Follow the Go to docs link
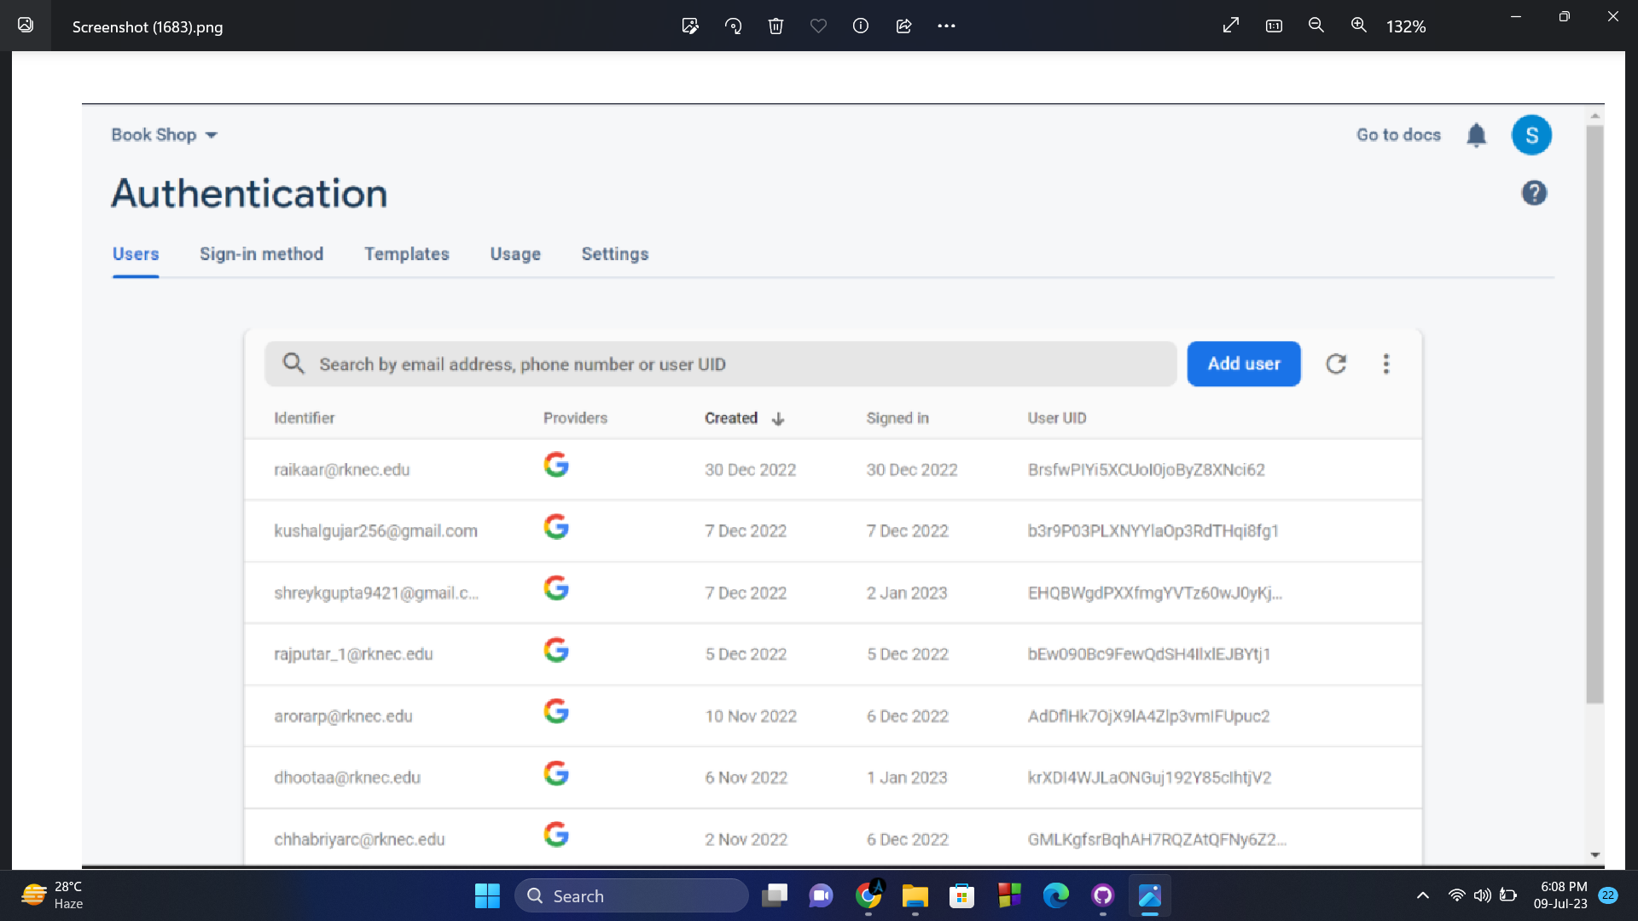1638x921 pixels. pyautogui.click(x=1398, y=135)
